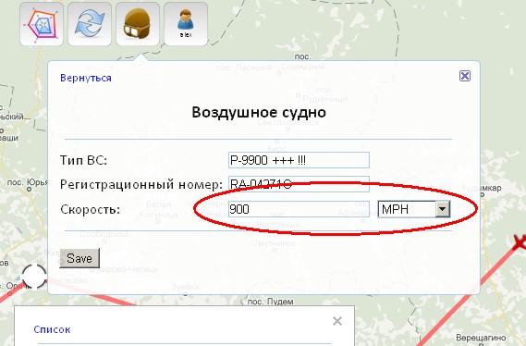Screen dimensions: 526x346
Task: Click the Save button
Action: click(80, 258)
